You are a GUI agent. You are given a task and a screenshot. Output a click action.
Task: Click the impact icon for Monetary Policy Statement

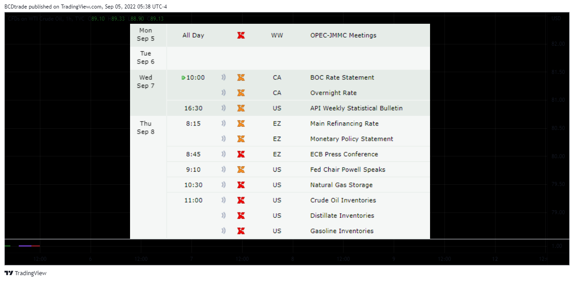point(241,139)
